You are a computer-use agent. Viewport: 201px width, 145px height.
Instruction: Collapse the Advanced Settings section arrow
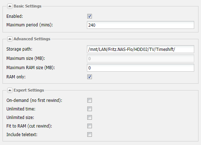click(10, 39)
